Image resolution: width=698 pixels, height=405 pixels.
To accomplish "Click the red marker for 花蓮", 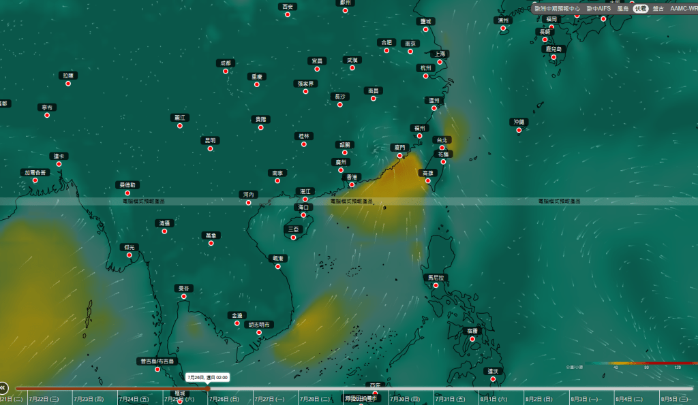I will (x=443, y=162).
